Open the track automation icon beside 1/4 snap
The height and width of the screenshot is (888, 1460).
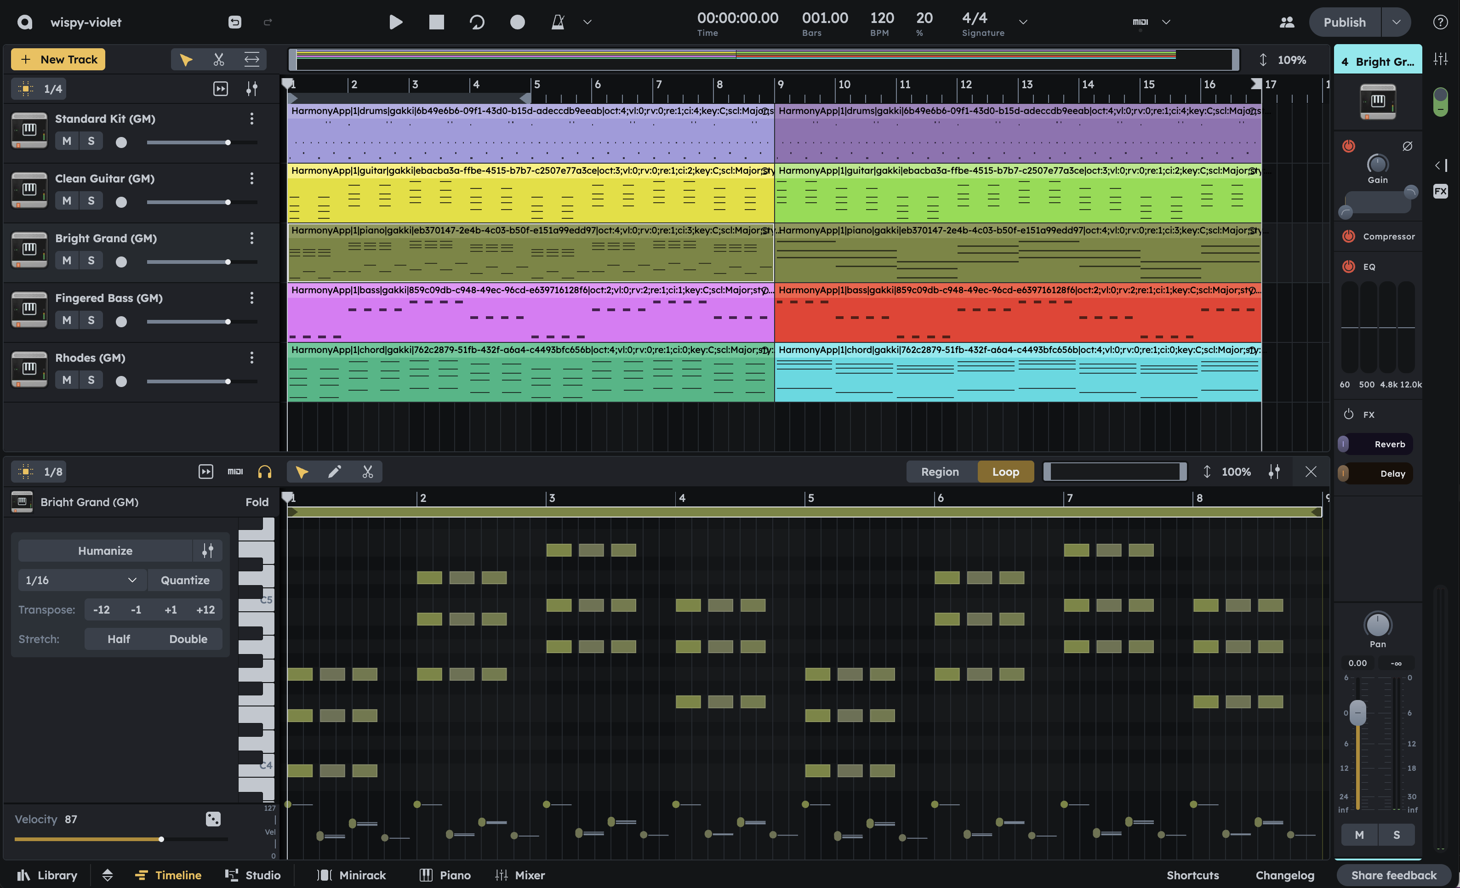click(x=252, y=89)
